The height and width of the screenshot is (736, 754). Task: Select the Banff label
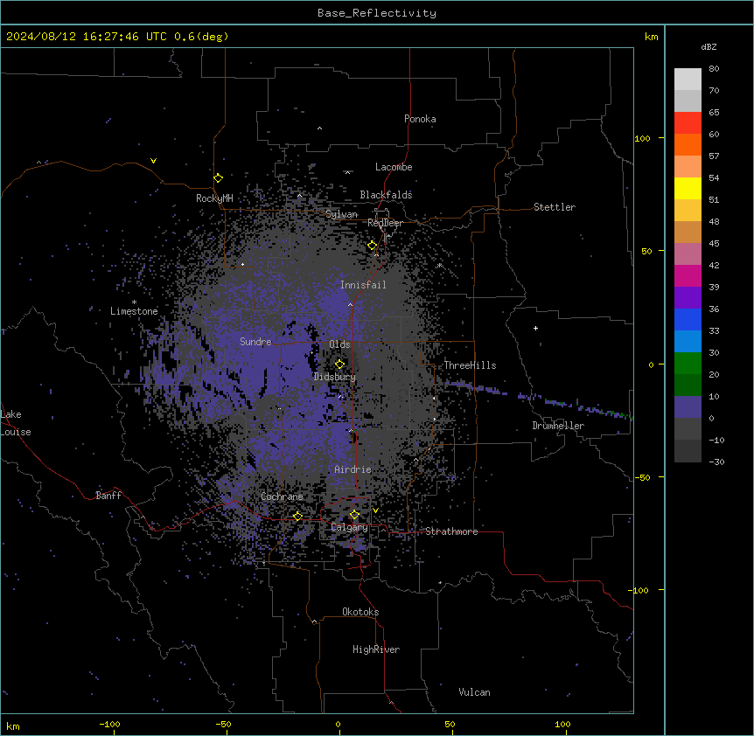[x=108, y=496]
